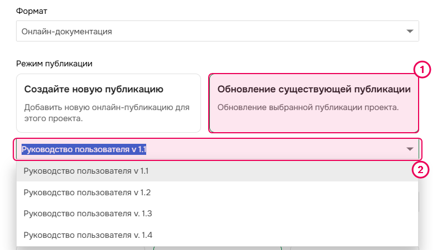Image resolution: width=433 pixels, height=250 pixels.
Task: Select the Создайте новую публикацию mode card
Action: click(109, 103)
